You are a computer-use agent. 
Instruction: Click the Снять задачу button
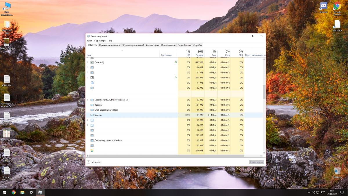tap(256, 162)
